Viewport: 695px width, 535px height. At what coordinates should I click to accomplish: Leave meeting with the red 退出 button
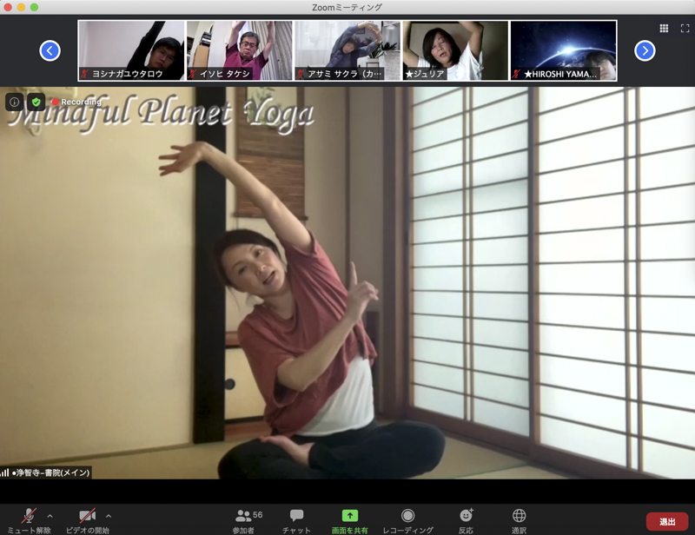[667, 521]
